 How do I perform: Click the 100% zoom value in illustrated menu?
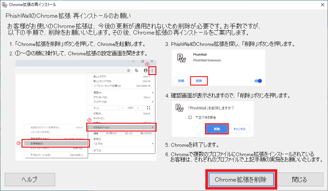tap(130, 108)
